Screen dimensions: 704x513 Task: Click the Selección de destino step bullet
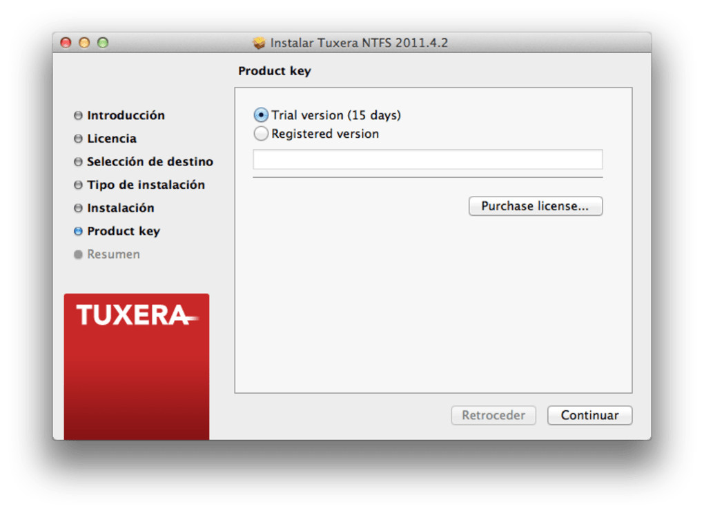pyautogui.click(x=78, y=161)
